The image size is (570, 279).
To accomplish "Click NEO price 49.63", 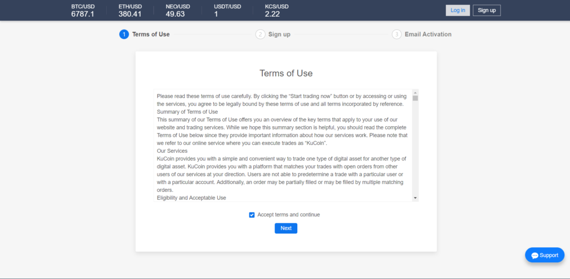I will (x=175, y=14).
